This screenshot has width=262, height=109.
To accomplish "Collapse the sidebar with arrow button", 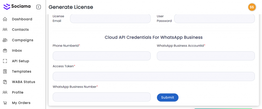I will pos(39,7).
